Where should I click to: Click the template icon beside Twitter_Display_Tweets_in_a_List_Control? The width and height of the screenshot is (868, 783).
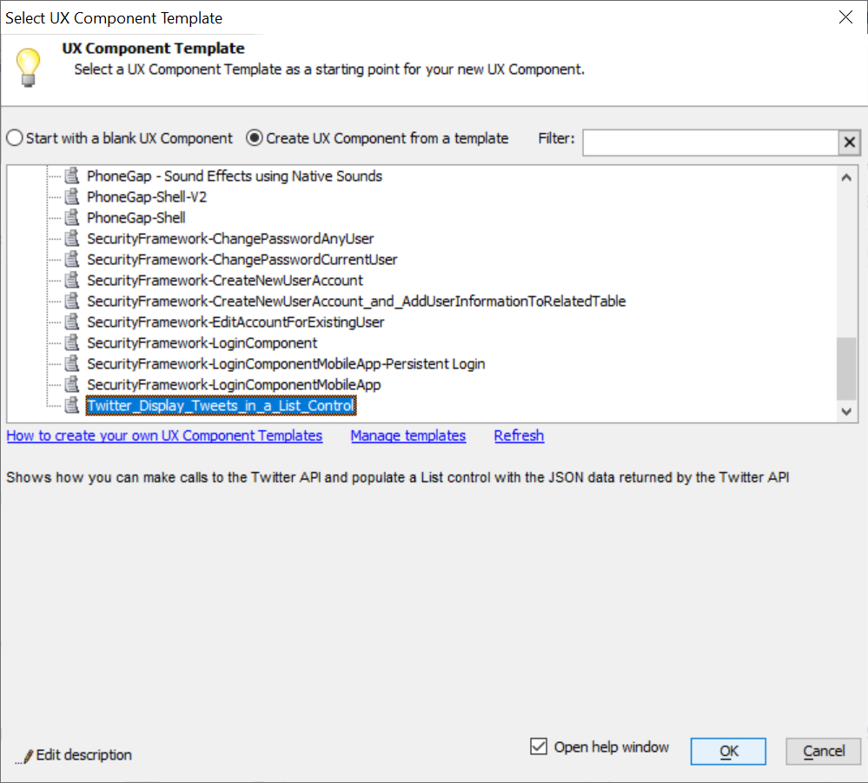click(73, 405)
